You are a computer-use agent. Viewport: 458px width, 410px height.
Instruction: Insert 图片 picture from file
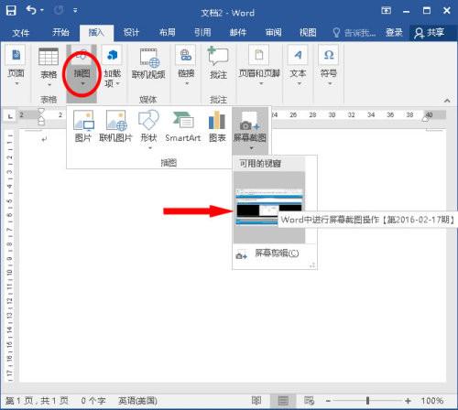pos(83,126)
